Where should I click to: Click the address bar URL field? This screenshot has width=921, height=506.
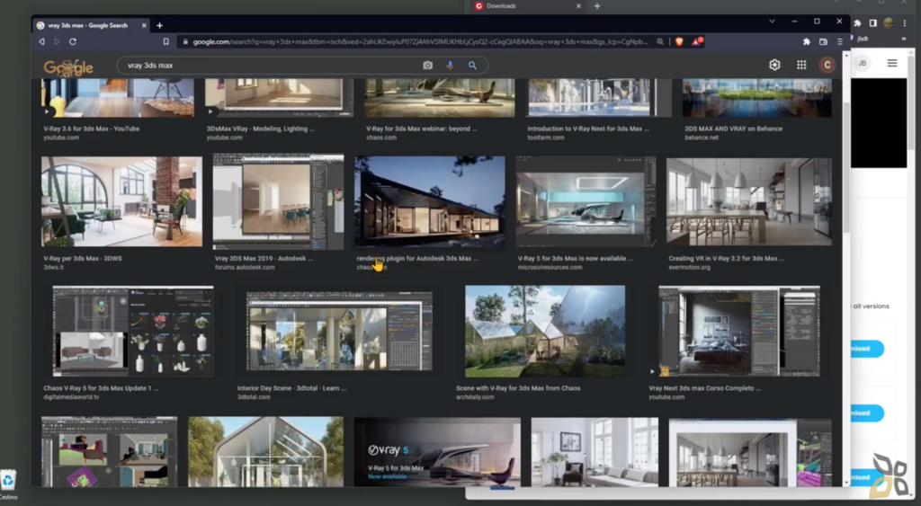(x=420, y=41)
